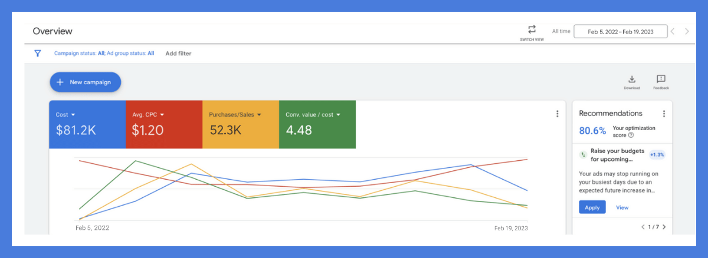Image resolution: width=708 pixels, height=258 pixels.
Task: Click the filter funnel icon
Action: [38, 53]
